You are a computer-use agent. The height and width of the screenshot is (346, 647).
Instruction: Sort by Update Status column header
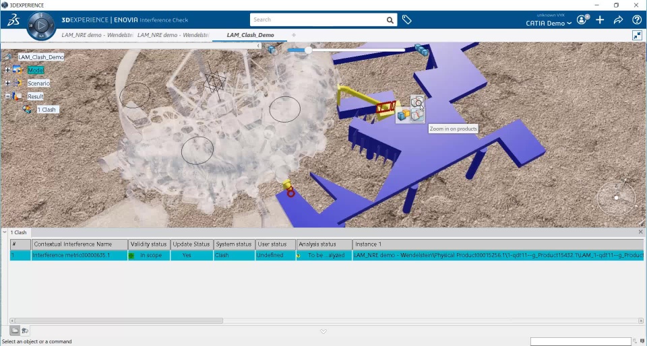point(192,244)
